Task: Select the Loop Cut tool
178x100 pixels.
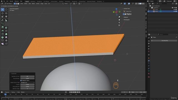Action: 6,31
